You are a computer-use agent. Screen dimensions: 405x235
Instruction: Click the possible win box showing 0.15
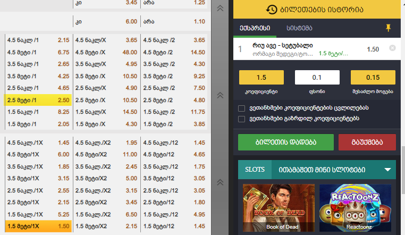pos(373,78)
